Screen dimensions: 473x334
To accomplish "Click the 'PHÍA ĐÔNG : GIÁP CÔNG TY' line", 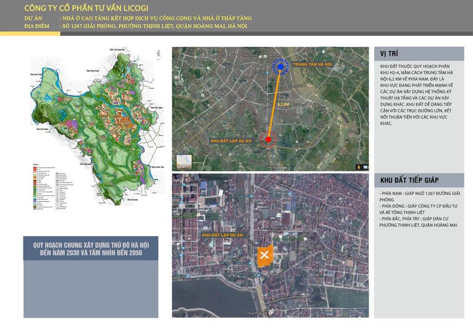I will [418, 209].
